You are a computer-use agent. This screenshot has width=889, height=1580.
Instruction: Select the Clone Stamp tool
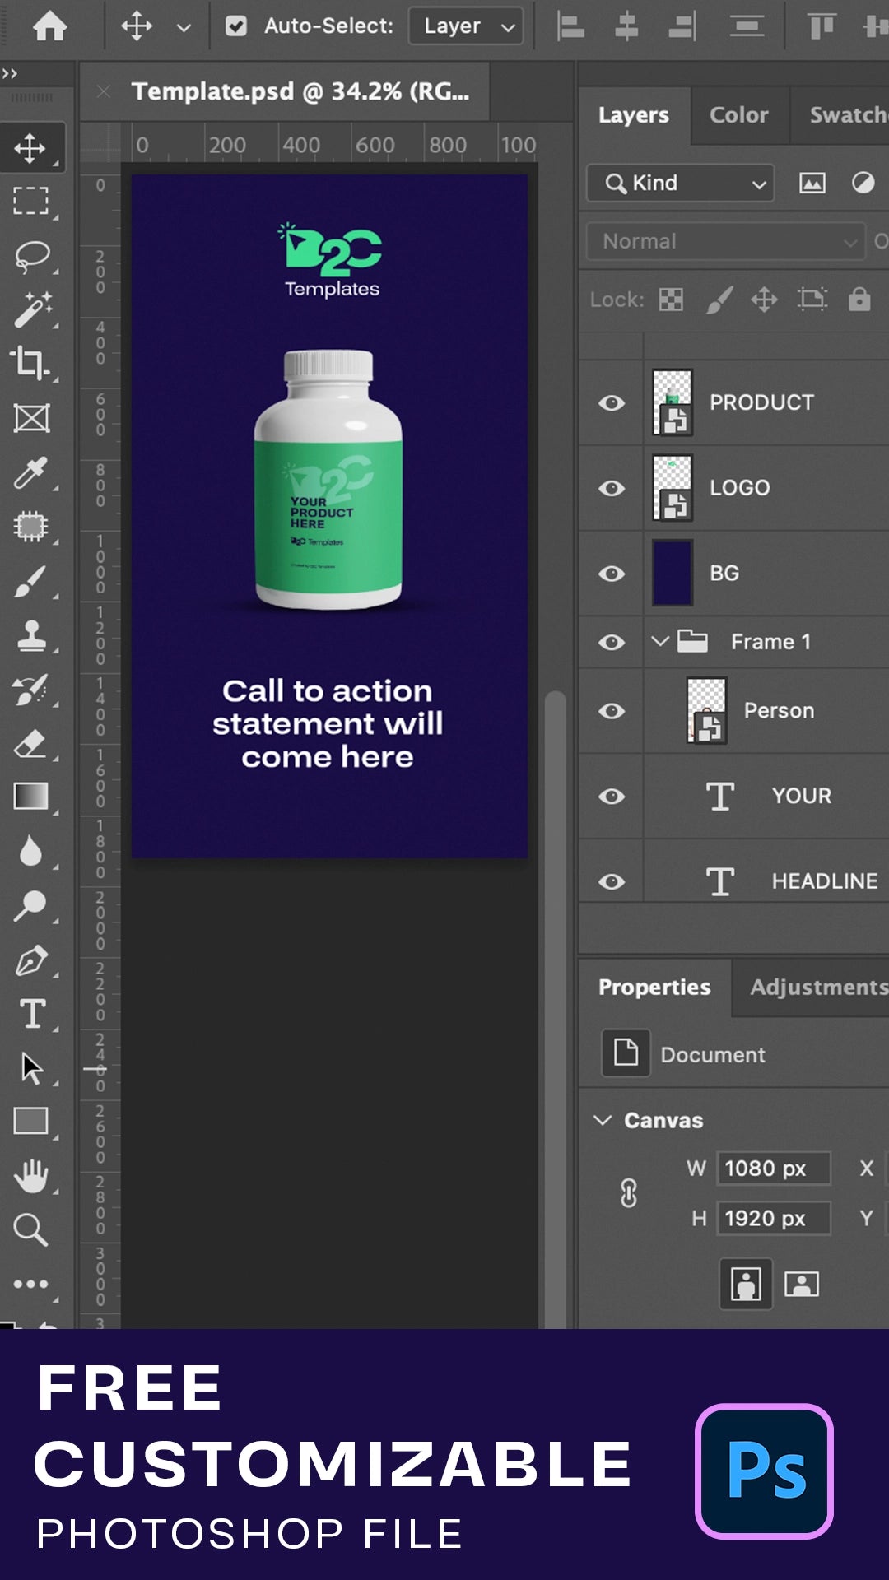click(31, 635)
